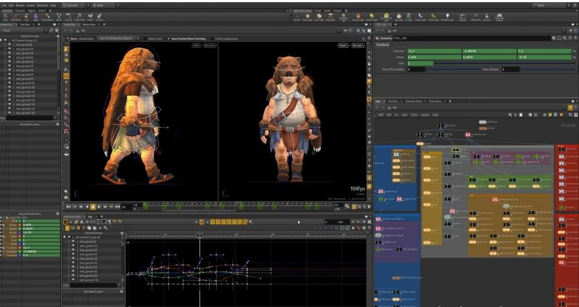Open the Tools menu in network editor

pos(414,115)
